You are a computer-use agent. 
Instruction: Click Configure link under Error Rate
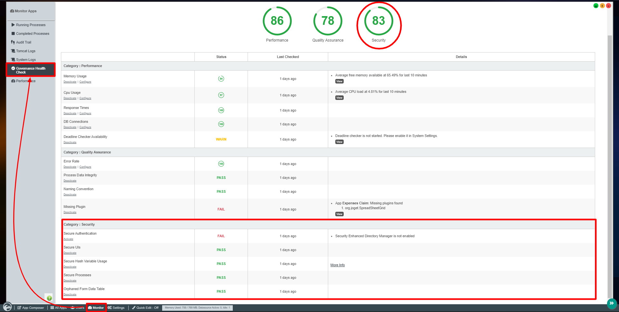coord(85,167)
